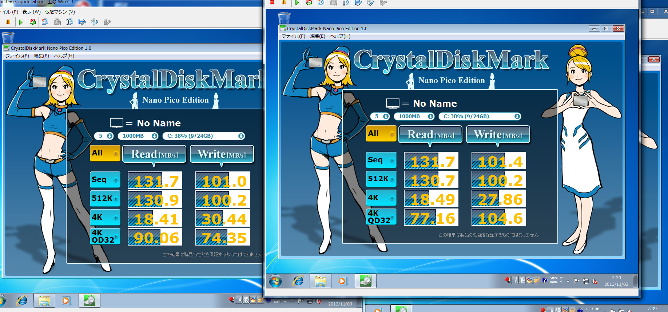Click revert-to-snapshot icon in left console toolbar
Screen dimensions: 668x312
point(57,22)
